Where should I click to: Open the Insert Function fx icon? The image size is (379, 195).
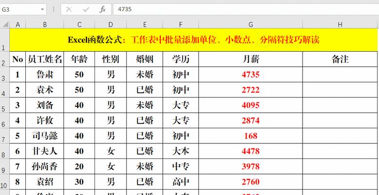point(102,9)
